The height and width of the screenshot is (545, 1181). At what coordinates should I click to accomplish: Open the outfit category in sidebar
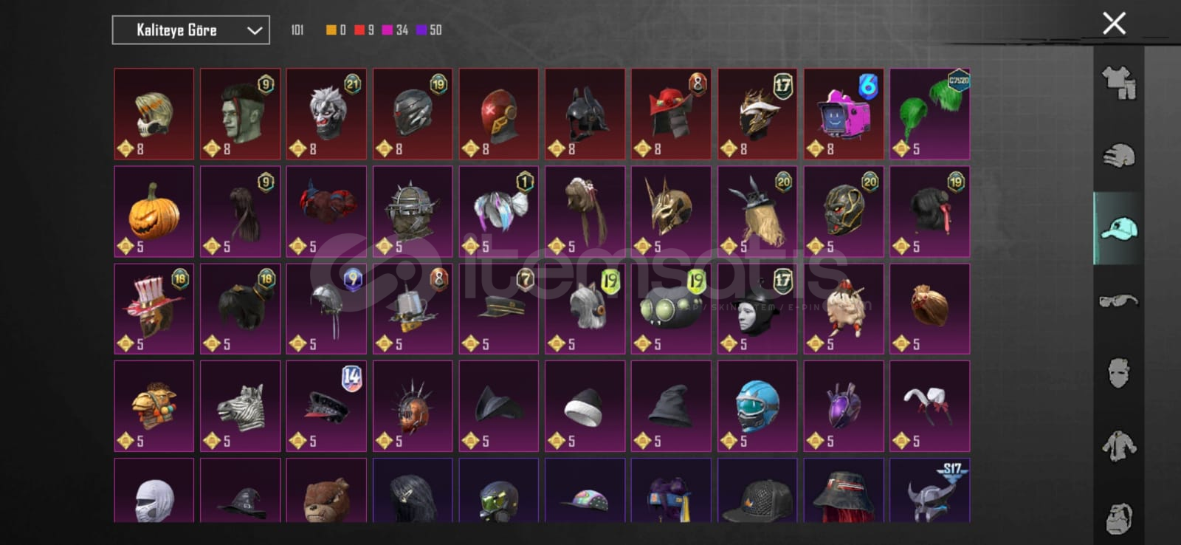coord(1118,83)
